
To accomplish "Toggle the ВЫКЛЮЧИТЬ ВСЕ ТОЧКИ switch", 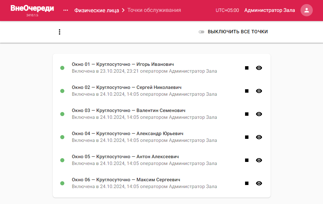I will (201, 32).
